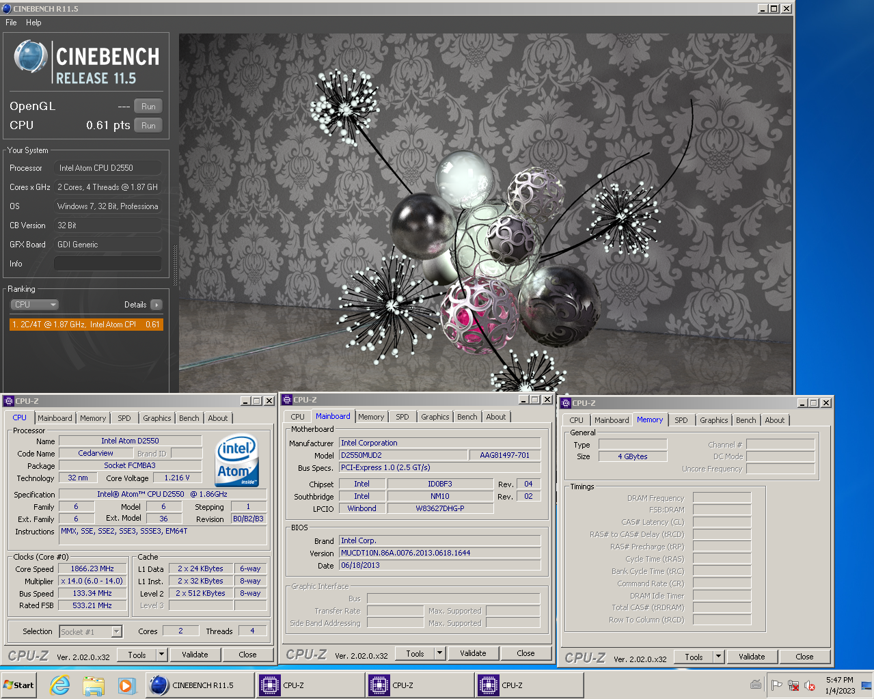The image size is (874, 699).
Task: Click Tools button in CPU-Z Memory window
Action: tap(694, 657)
